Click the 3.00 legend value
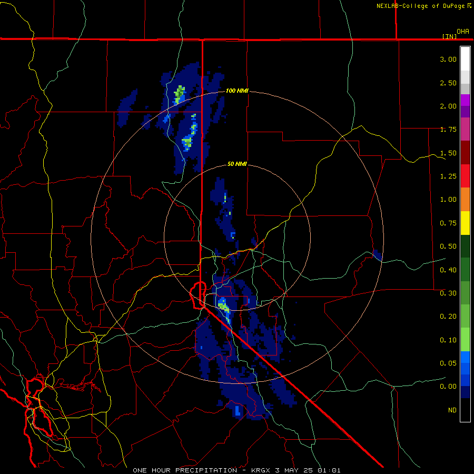474x474 pixels. click(448, 59)
